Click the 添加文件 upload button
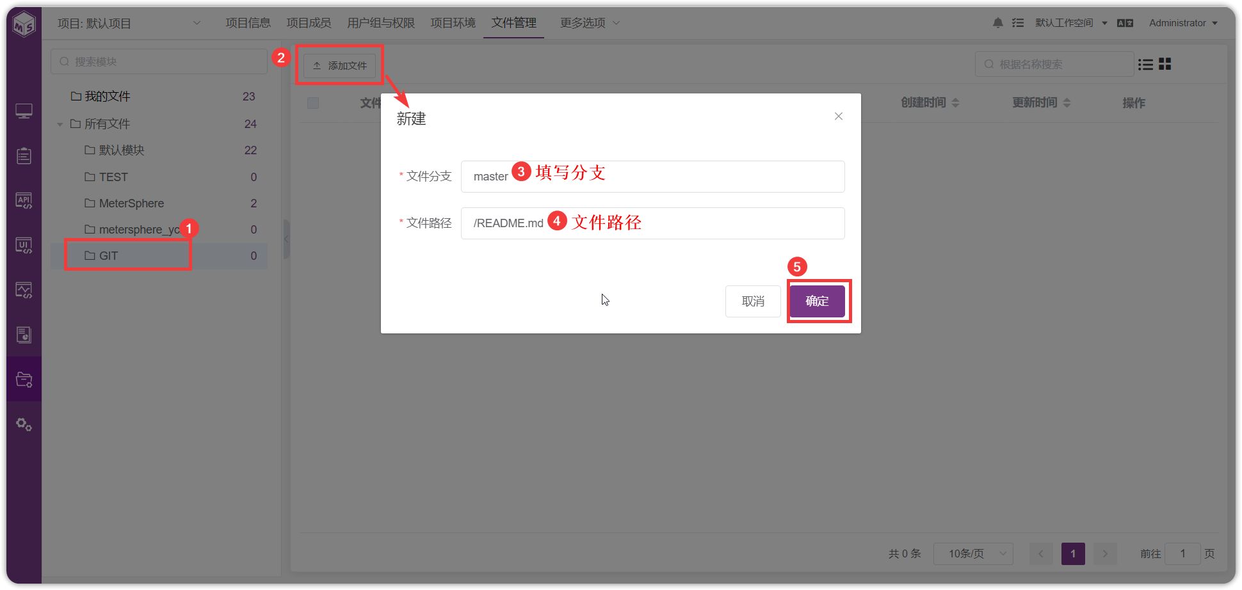 pos(339,65)
